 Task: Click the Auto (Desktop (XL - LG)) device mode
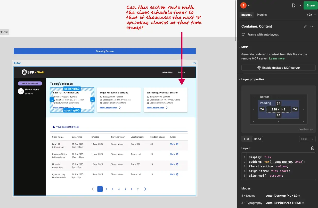(283, 196)
